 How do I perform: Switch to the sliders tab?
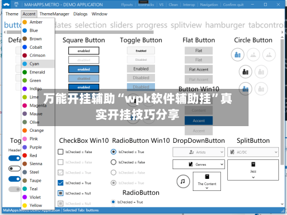point(122,25)
